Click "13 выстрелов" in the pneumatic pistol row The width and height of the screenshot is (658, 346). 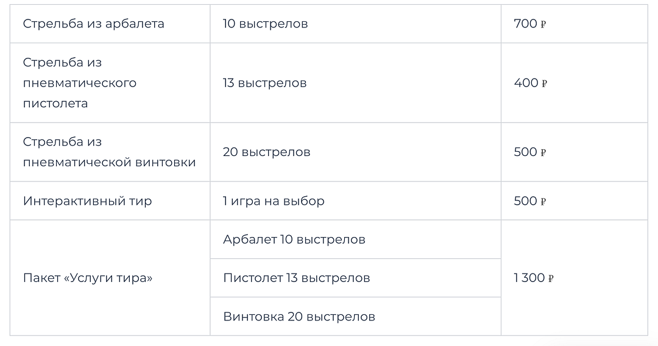tap(264, 83)
